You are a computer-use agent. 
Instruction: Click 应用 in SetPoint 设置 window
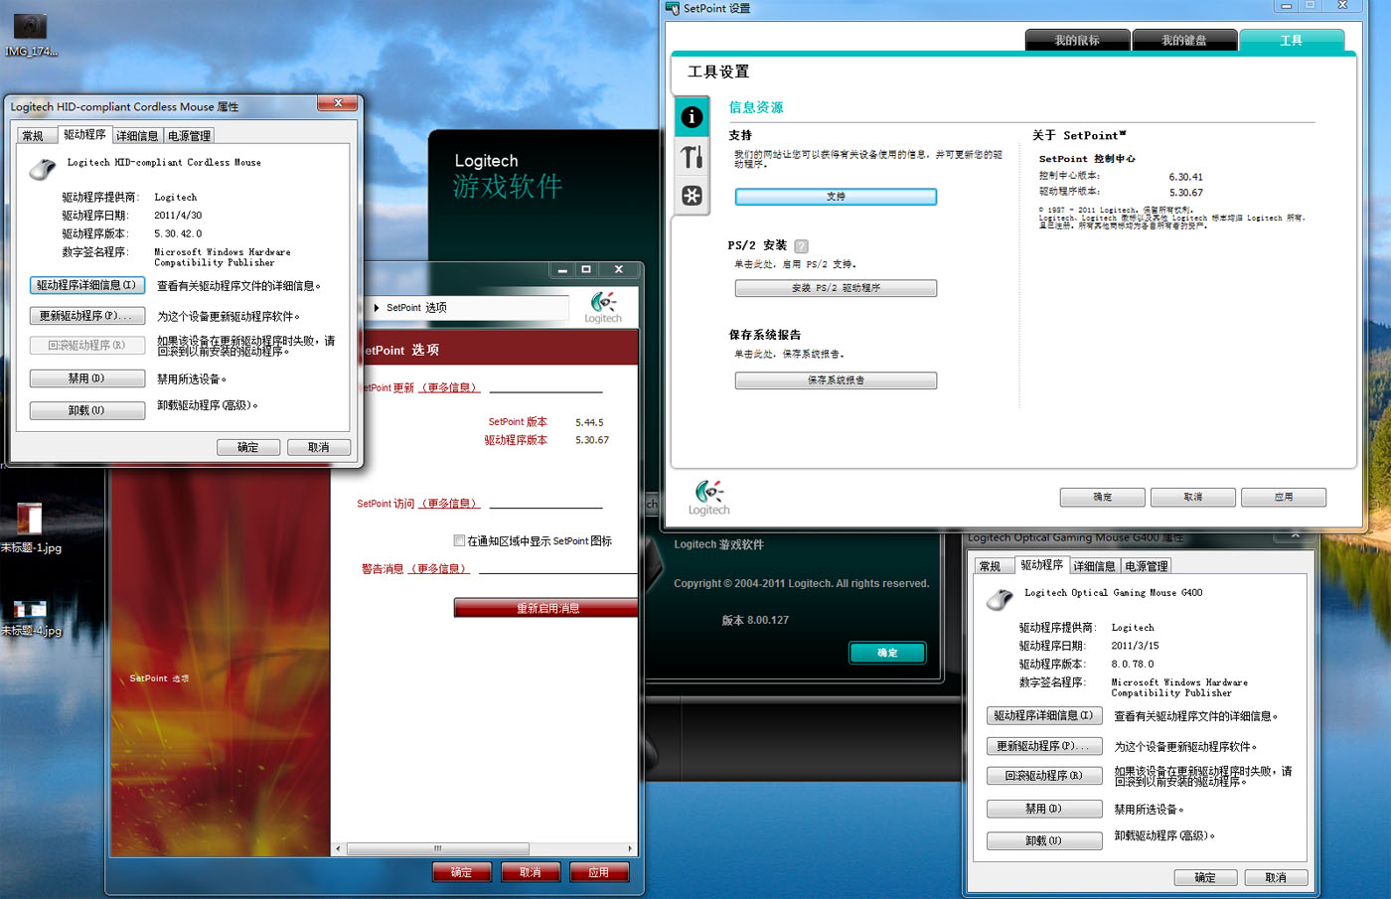[x=1284, y=497]
